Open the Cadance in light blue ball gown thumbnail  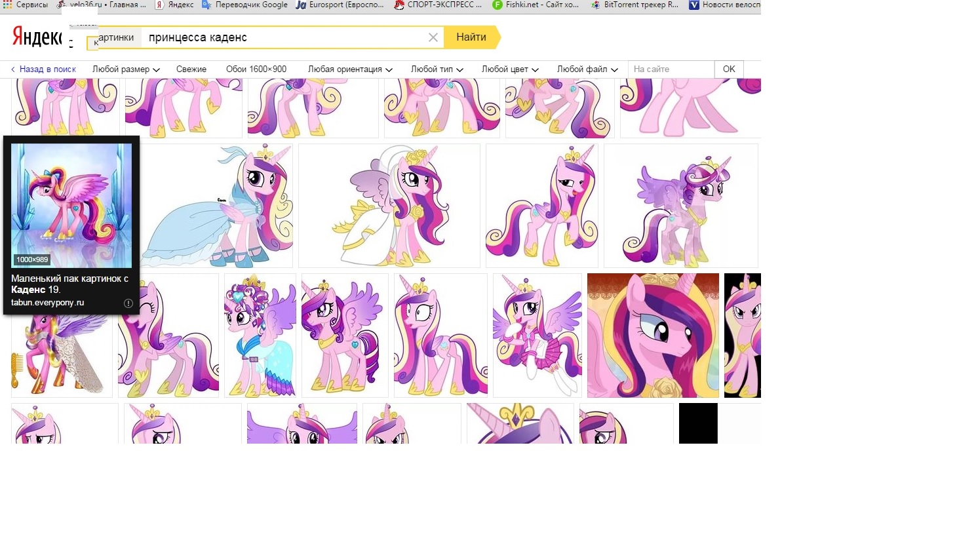tap(216, 206)
